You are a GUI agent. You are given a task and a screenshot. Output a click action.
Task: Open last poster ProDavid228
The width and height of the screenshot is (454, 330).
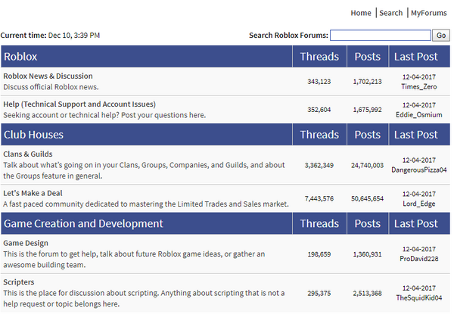[419, 259]
